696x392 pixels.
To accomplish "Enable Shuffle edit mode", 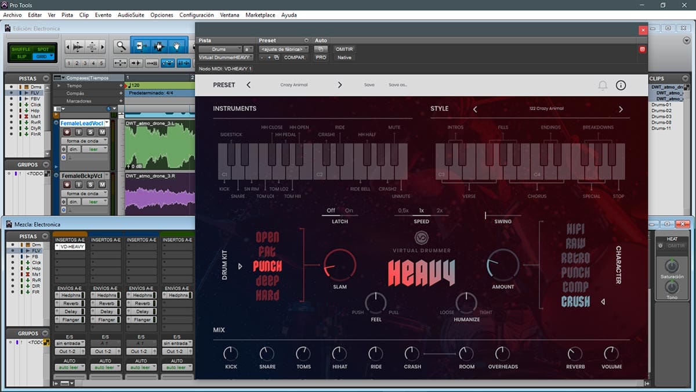I will [x=21, y=49].
